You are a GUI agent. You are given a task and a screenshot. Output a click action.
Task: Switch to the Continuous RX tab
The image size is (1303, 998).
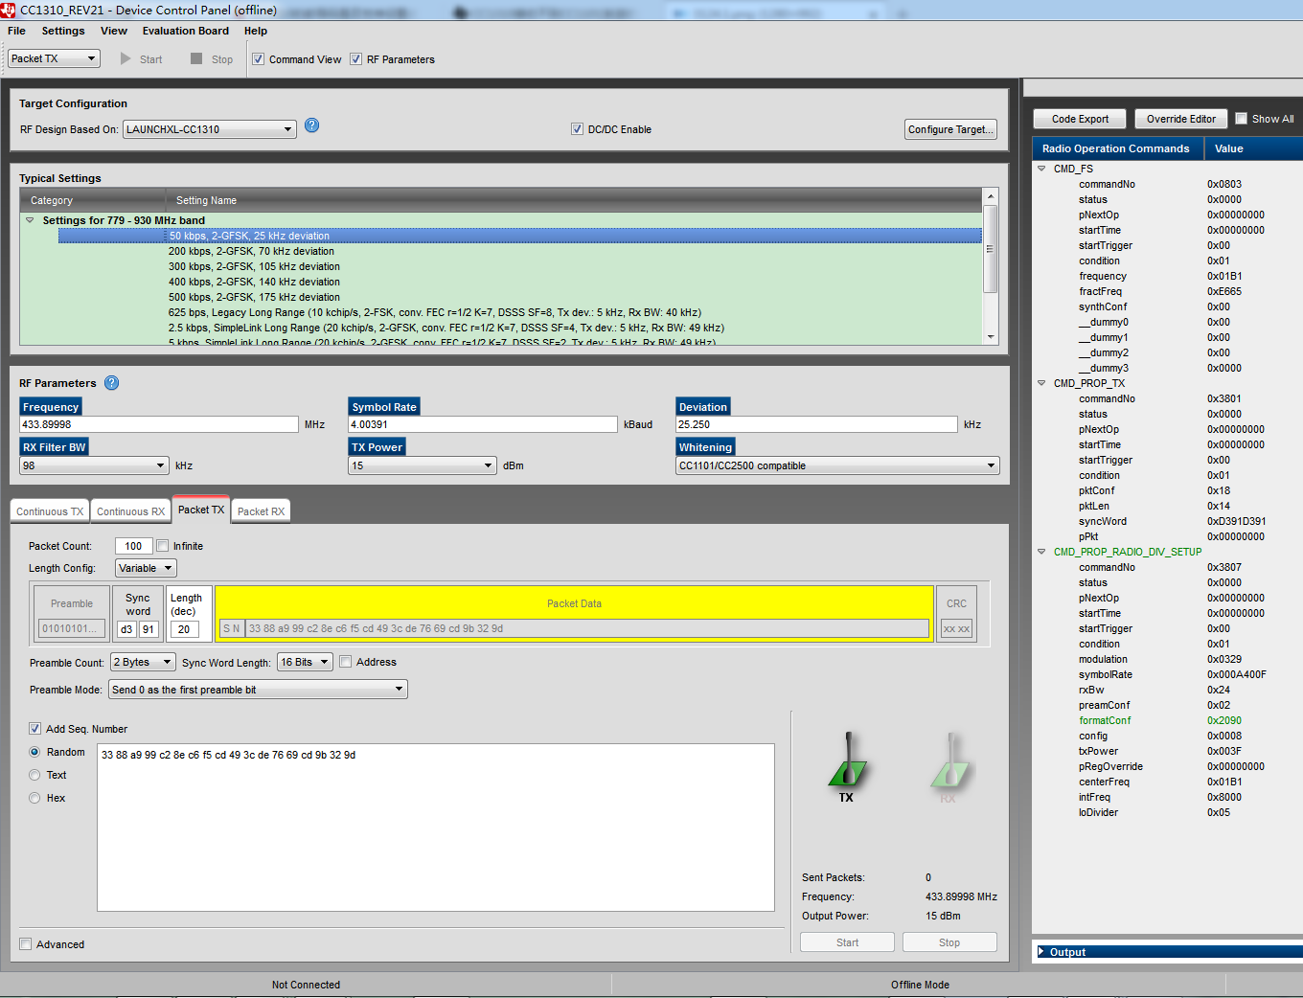coord(130,511)
